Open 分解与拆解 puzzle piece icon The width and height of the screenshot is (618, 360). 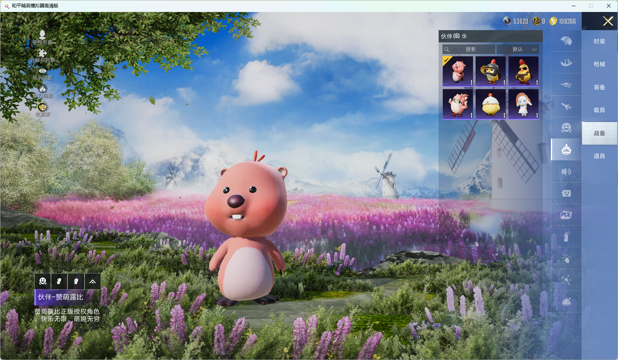pos(42,53)
